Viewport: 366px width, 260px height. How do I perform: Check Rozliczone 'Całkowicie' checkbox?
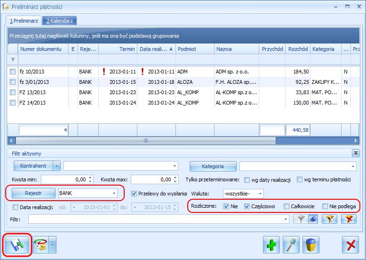point(286,206)
